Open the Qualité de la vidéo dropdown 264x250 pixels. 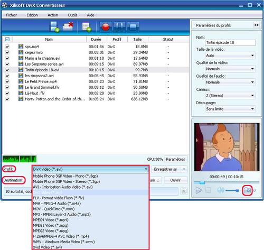pos(230,69)
